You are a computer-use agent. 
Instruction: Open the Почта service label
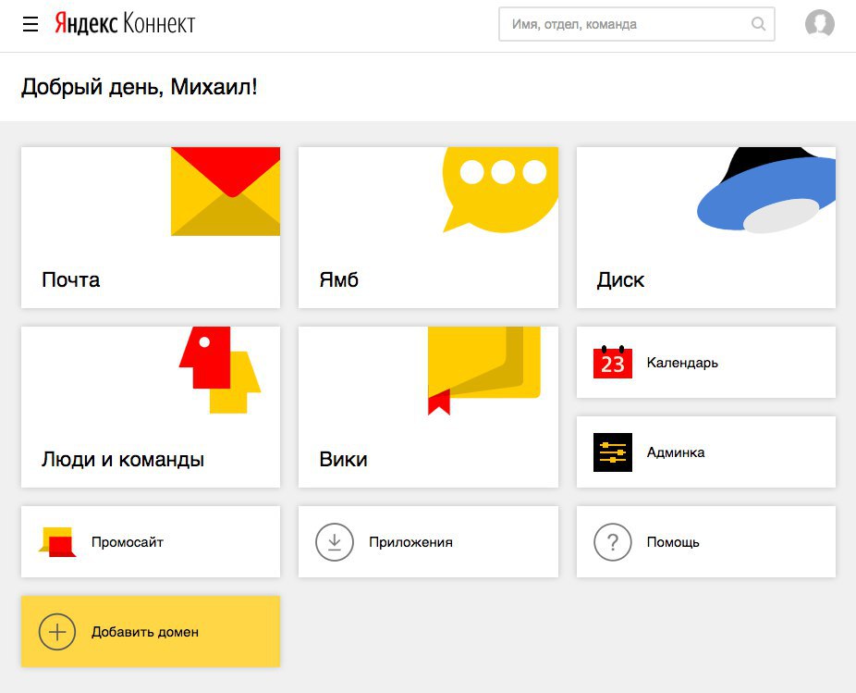pos(71,279)
